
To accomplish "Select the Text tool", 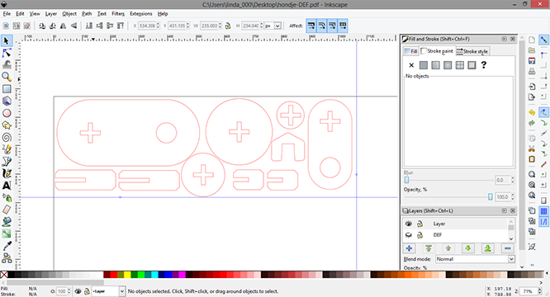I will [7, 186].
